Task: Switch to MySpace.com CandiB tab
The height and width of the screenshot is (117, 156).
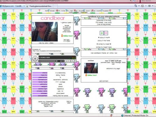Action: pos(12,6)
